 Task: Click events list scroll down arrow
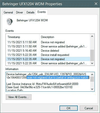click(x=92, y=63)
